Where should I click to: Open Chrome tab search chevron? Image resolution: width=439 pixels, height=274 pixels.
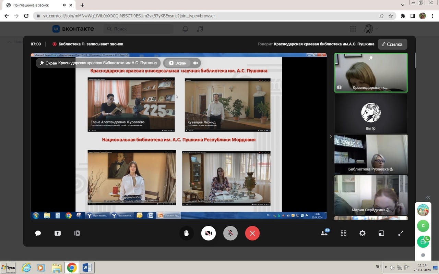[403, 5]
